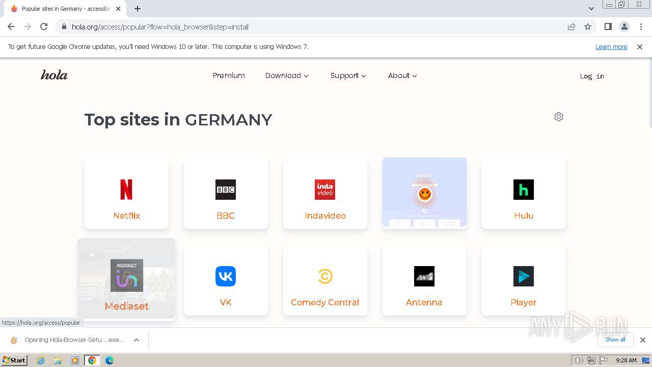Viewport: 652px width, 367px height.
Task: Bookmark this tab with star icon
Action: [x=588, y=27]
